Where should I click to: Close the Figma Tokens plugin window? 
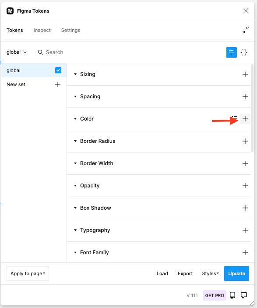[x=245, y=11]
